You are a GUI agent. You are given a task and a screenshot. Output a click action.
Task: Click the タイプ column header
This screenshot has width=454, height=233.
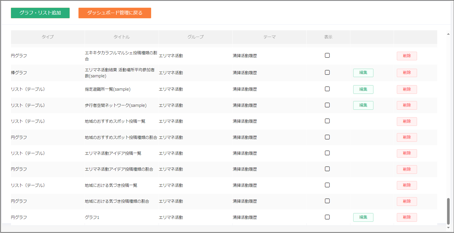click(x=48, y=37)
